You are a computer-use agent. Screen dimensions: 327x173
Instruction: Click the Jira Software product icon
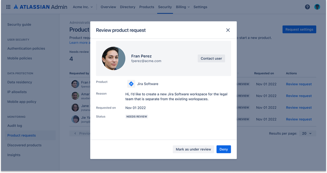tap(131, 84)
